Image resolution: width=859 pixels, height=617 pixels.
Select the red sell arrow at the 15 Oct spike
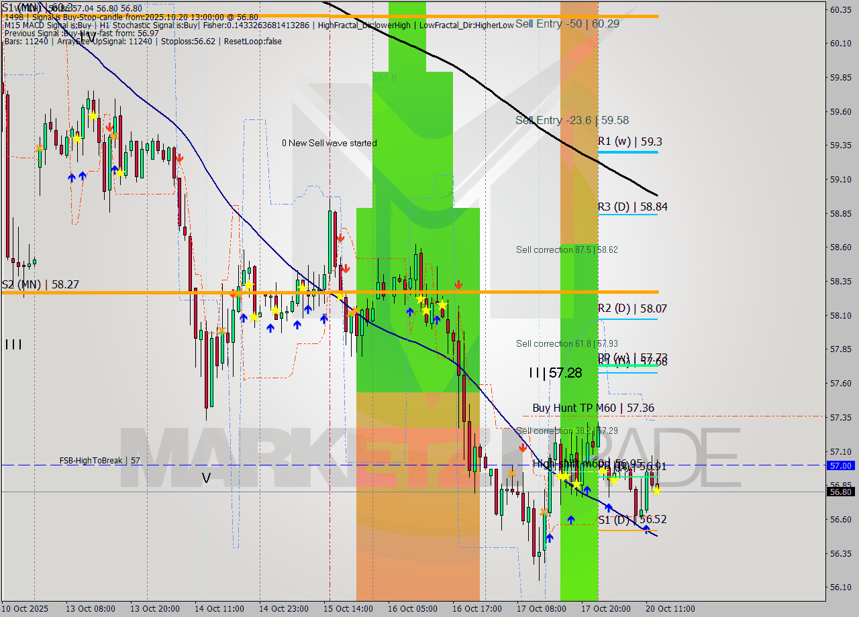(x=341, y=239)
